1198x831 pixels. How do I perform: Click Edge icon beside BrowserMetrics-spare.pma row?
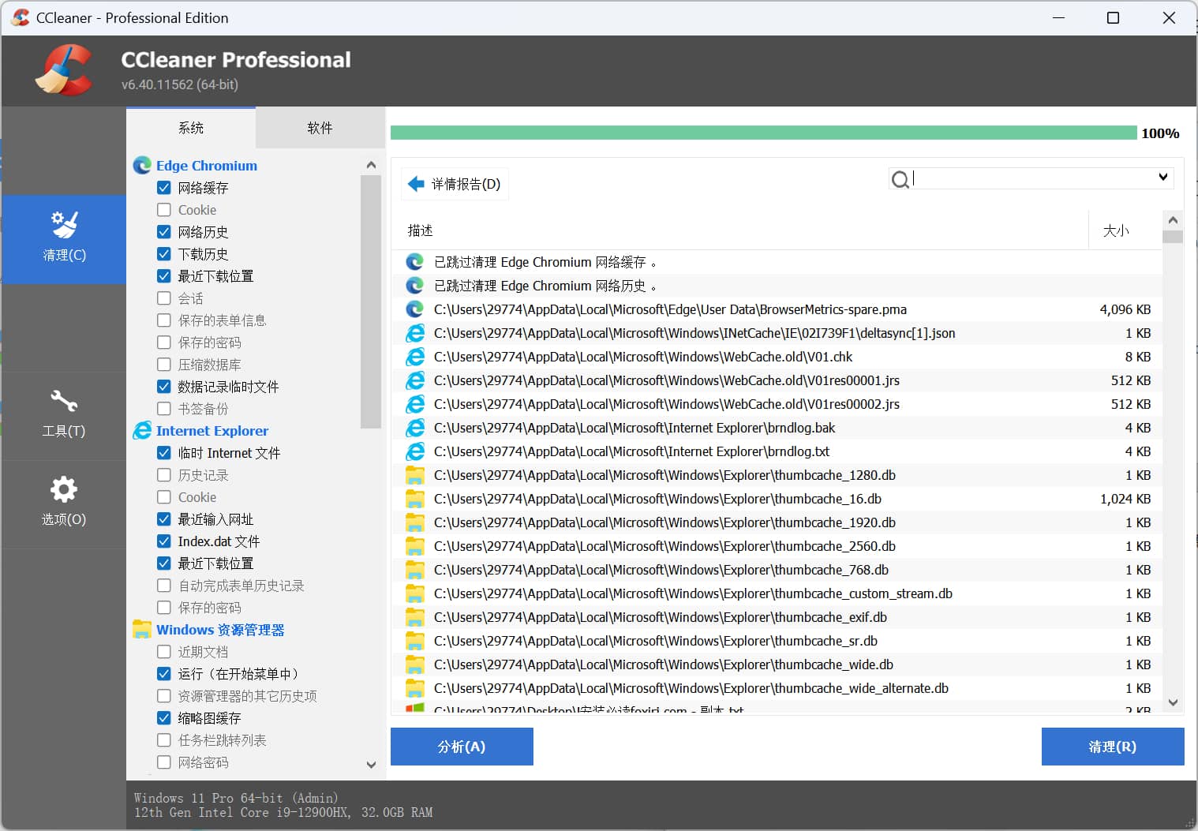pyautogui.click(x=415, y=309)
